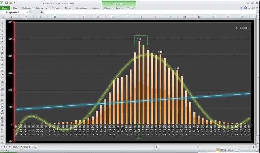Select the blue linear trendline

click(x=133, y=101)
